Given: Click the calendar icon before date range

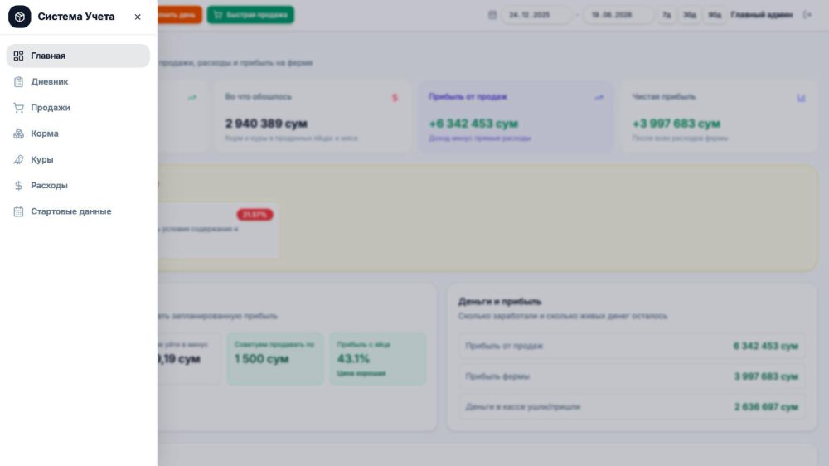Looking at the screenshot, I should click(492, 15).
